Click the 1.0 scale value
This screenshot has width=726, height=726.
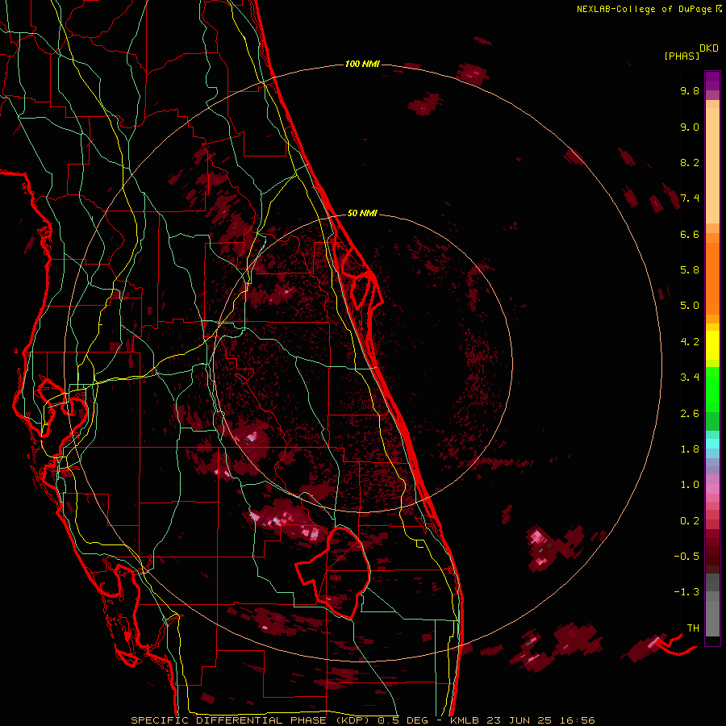coord(690,485)
